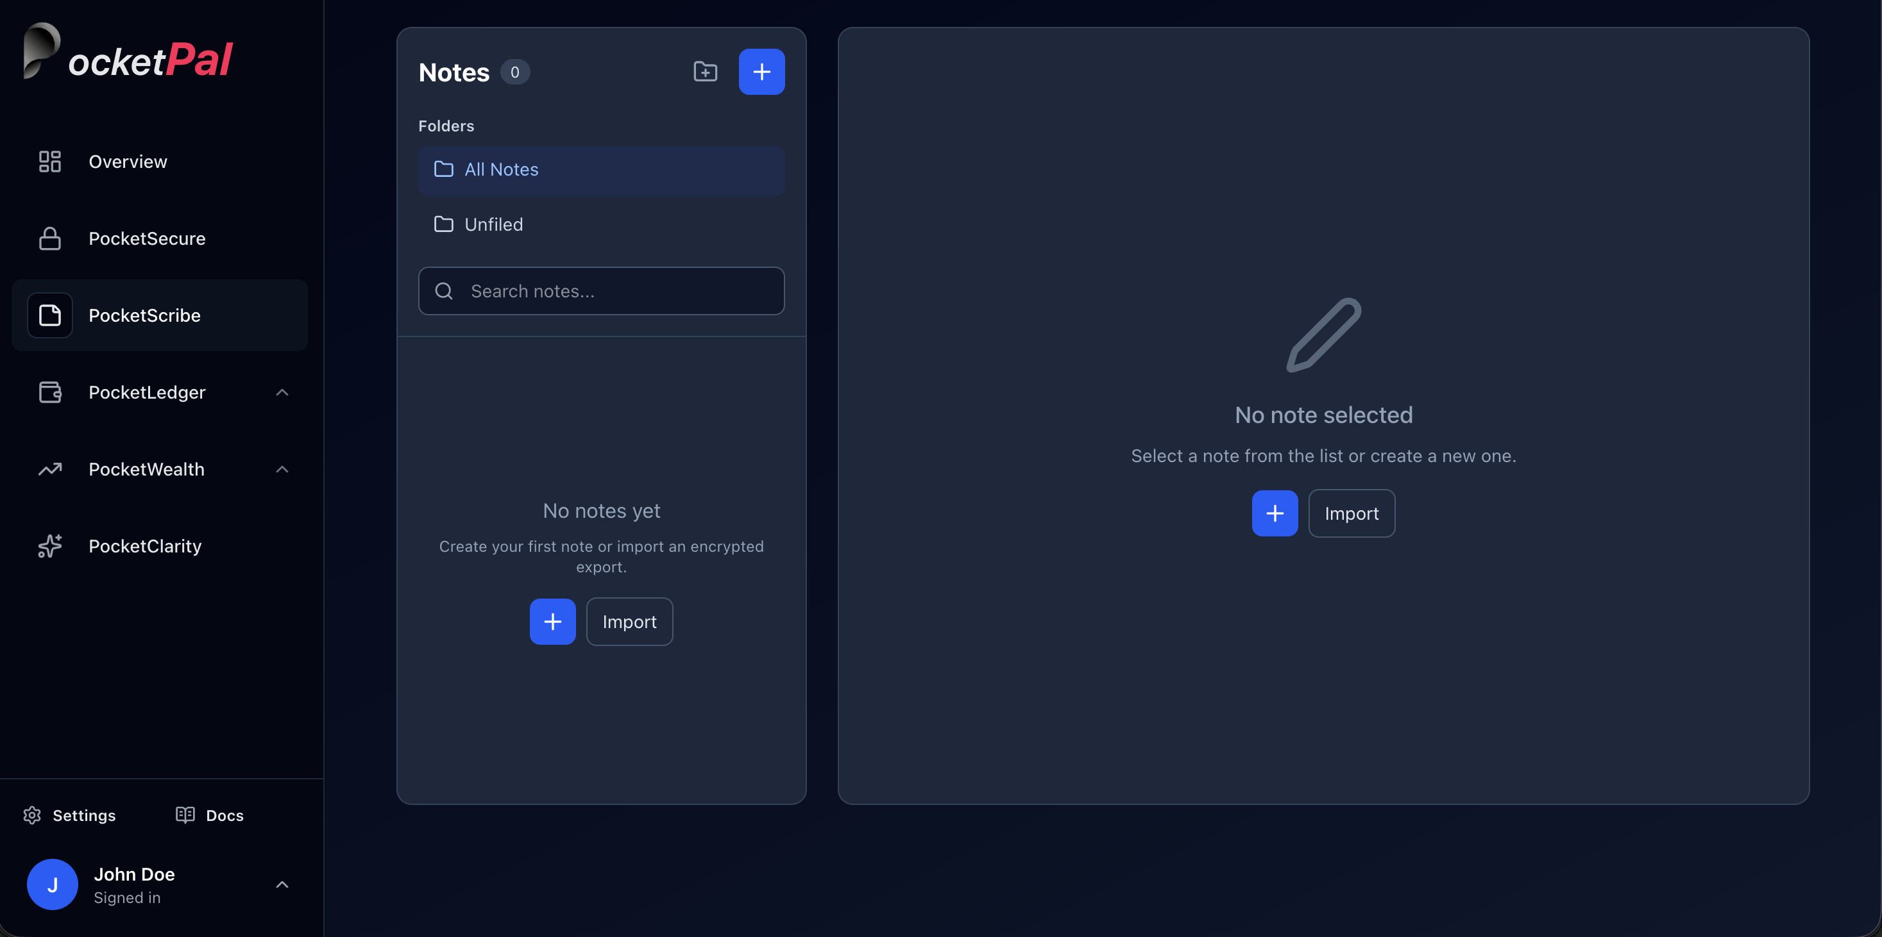Open the PocketClarity section
The image size is (1882, 937).
(160, 546)
